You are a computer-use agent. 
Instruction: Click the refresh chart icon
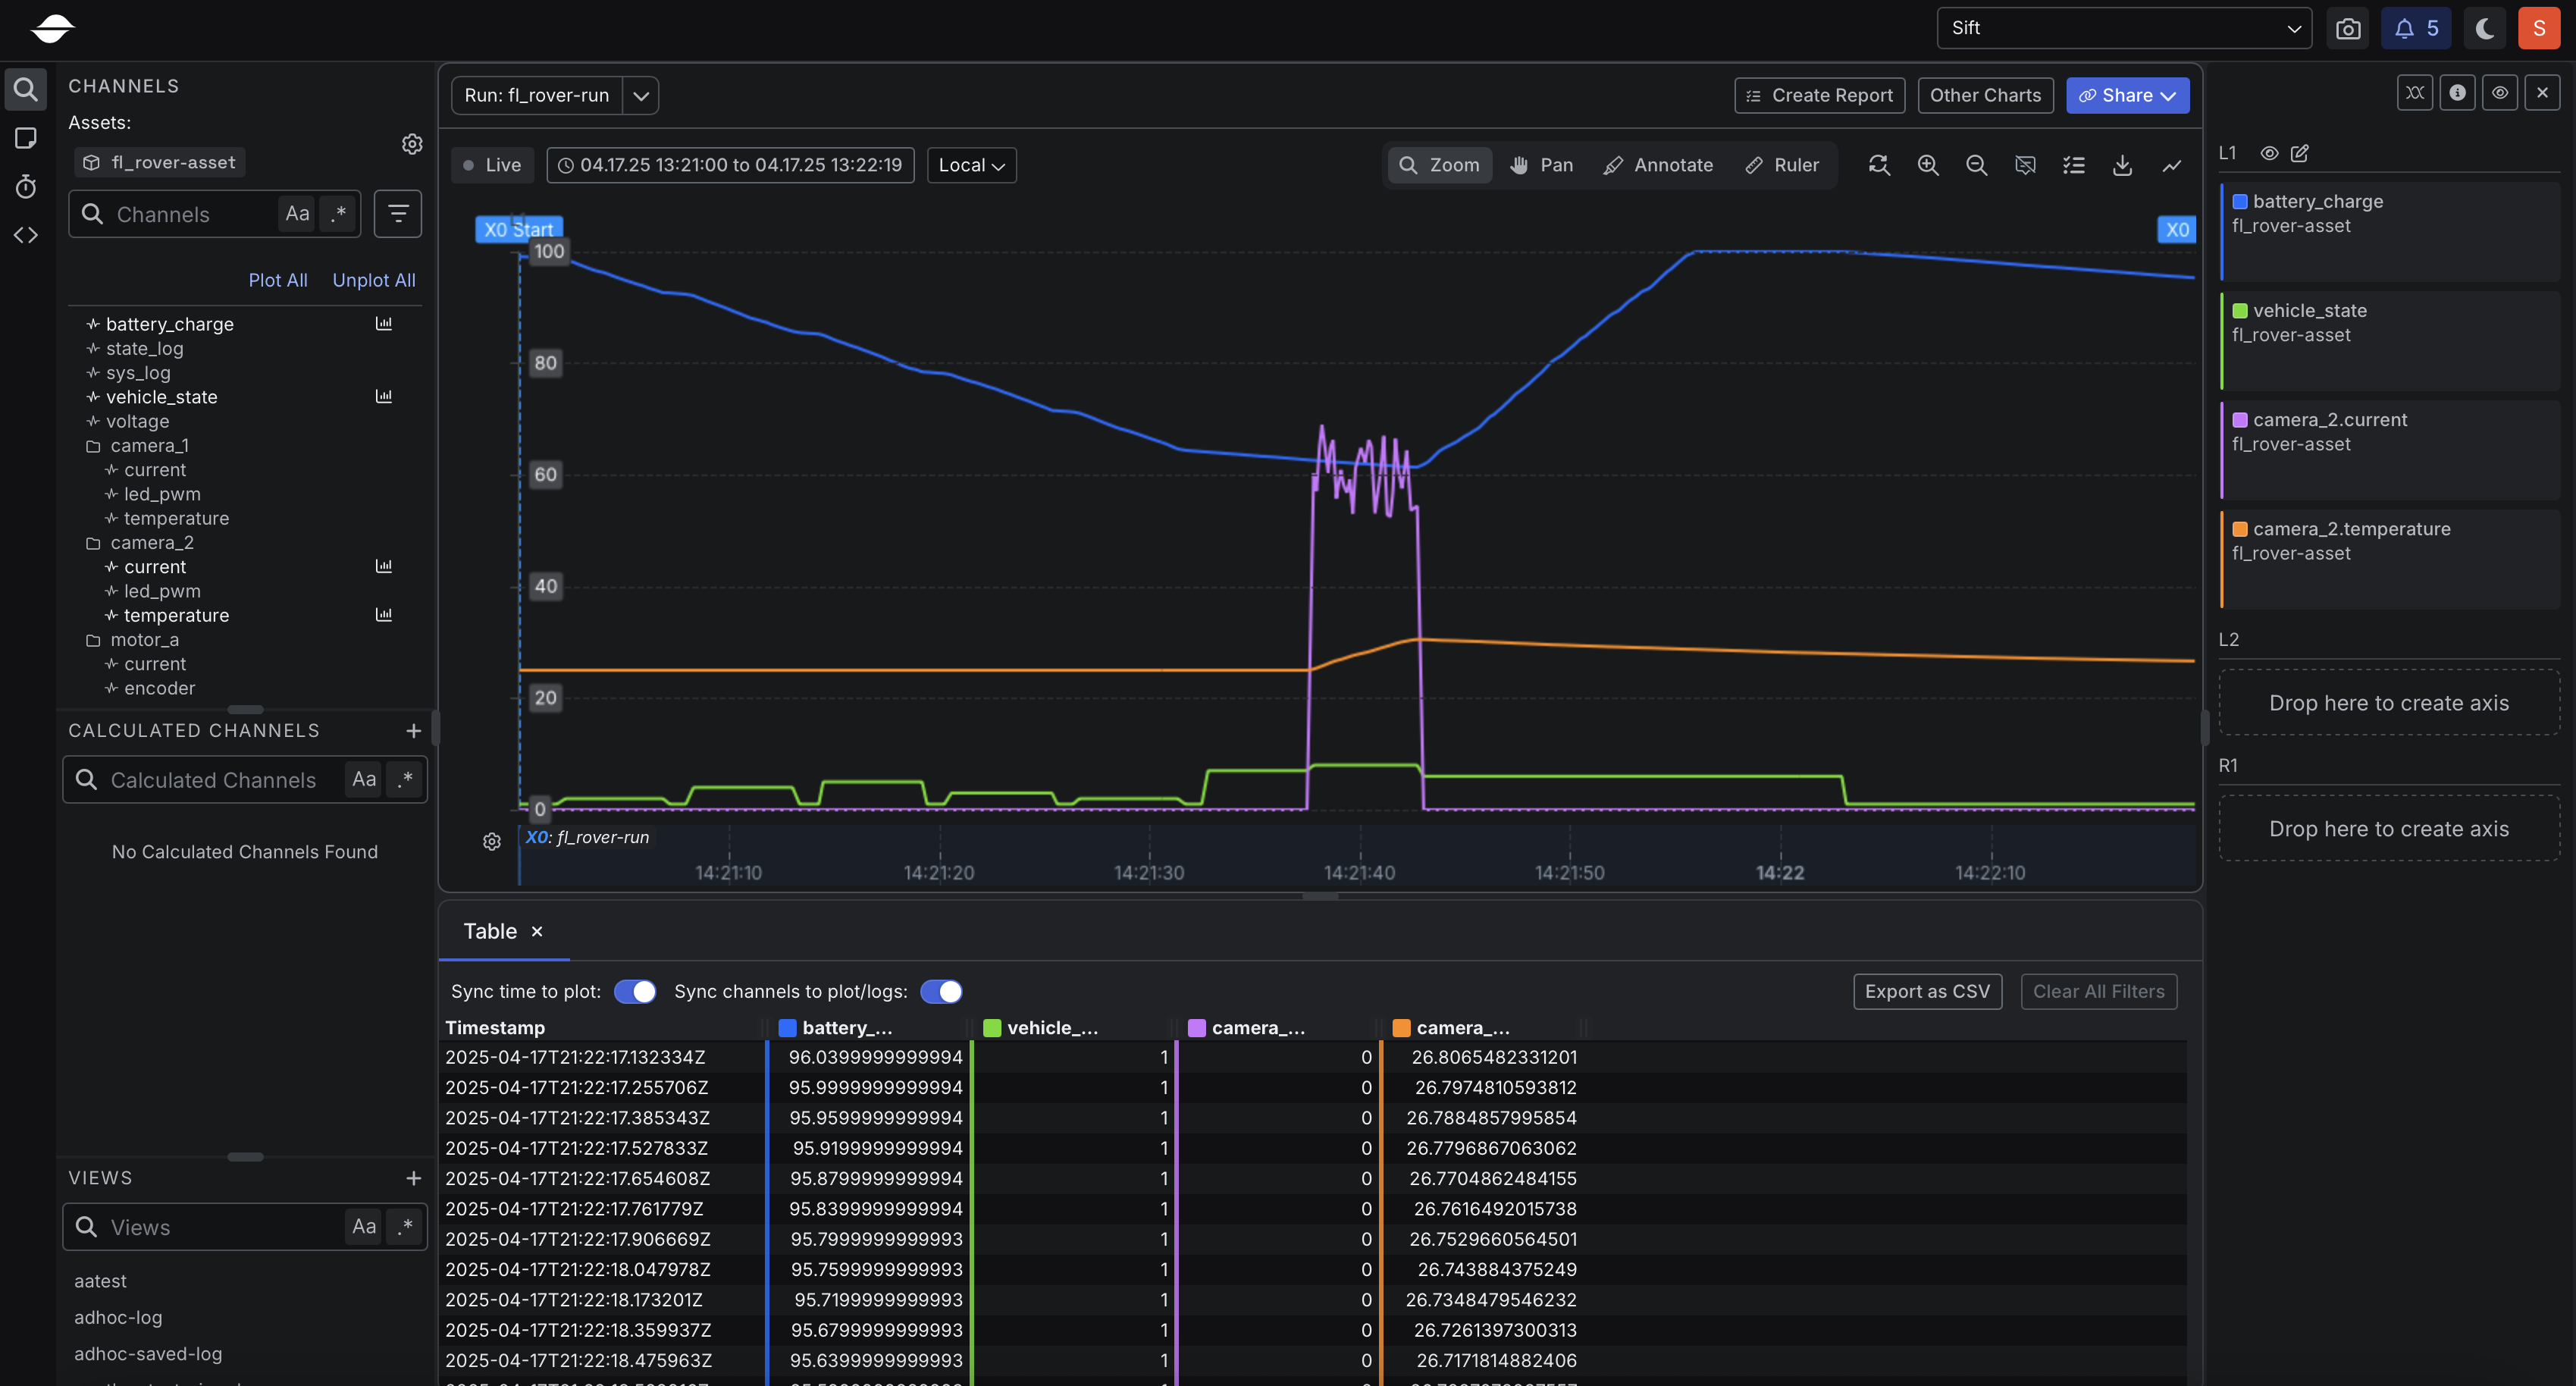1879,165
